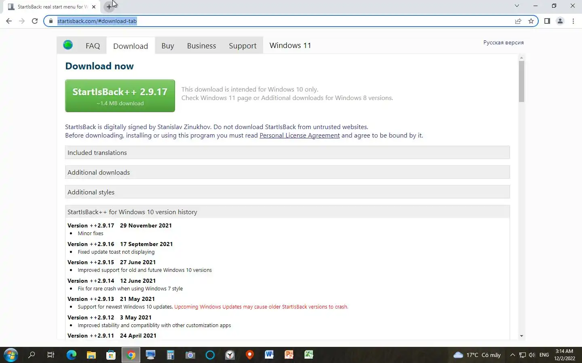This screenshot has width=582, height=363.
Task: Open the red Maps pin taskbar app
Action: coord(250,355)
